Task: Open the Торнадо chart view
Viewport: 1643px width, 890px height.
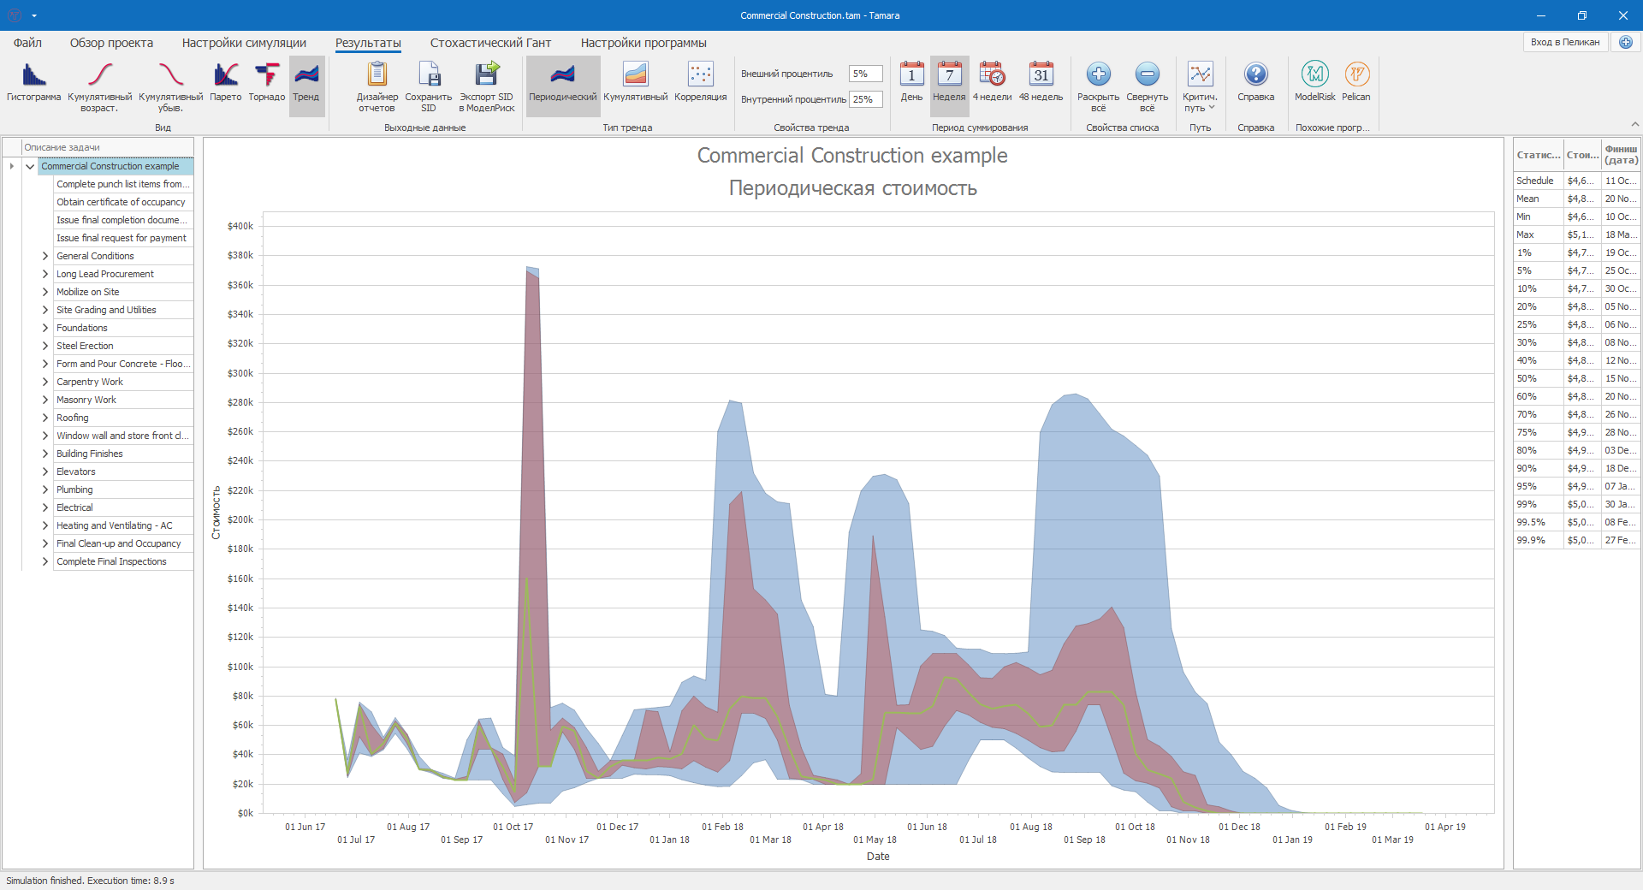Action: pos(267,82)
